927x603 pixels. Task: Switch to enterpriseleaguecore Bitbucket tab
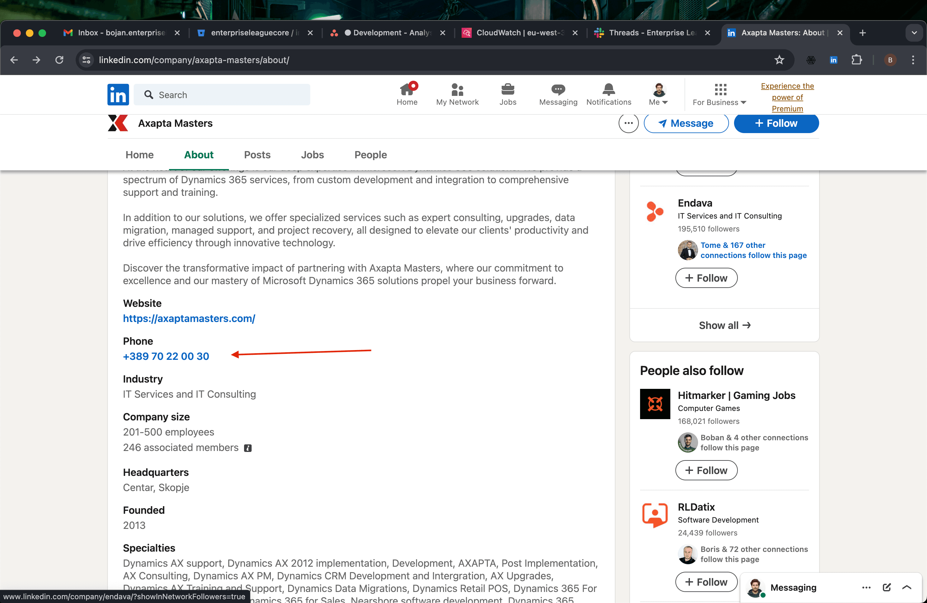(255, 33)
